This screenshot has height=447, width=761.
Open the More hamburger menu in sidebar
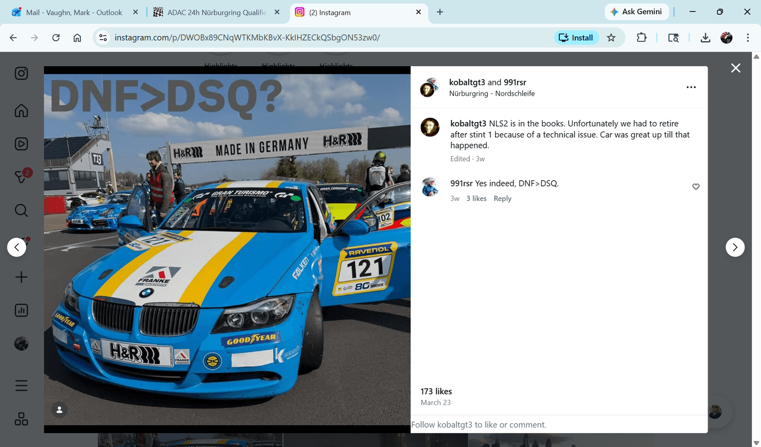[21, 385]
